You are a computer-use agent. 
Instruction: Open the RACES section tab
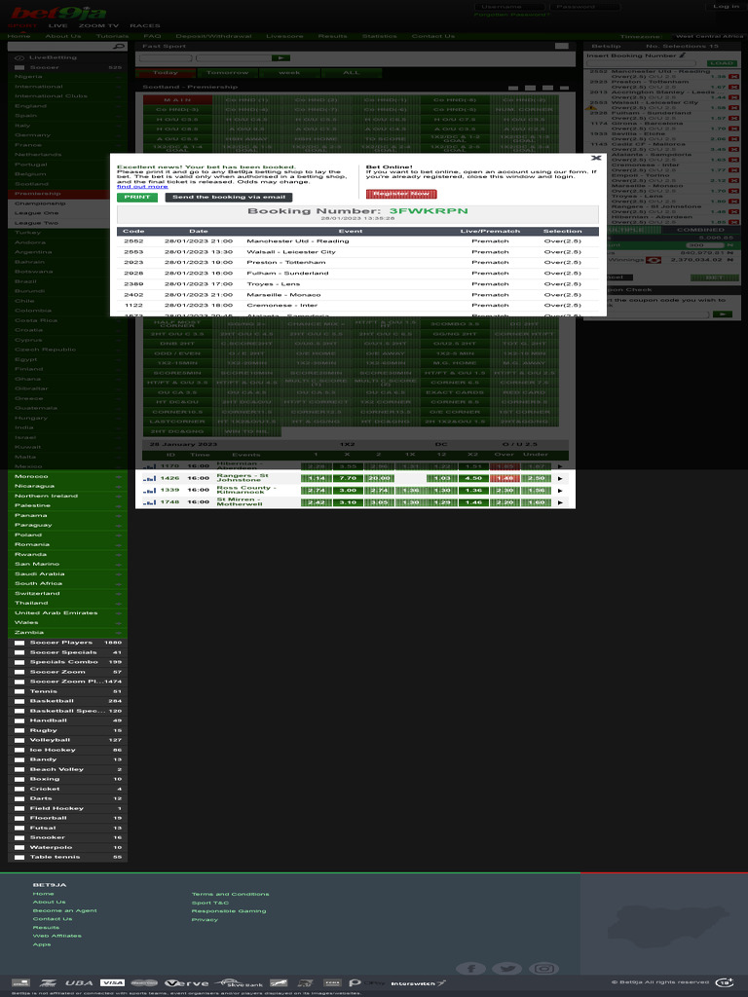pos(145,26)
